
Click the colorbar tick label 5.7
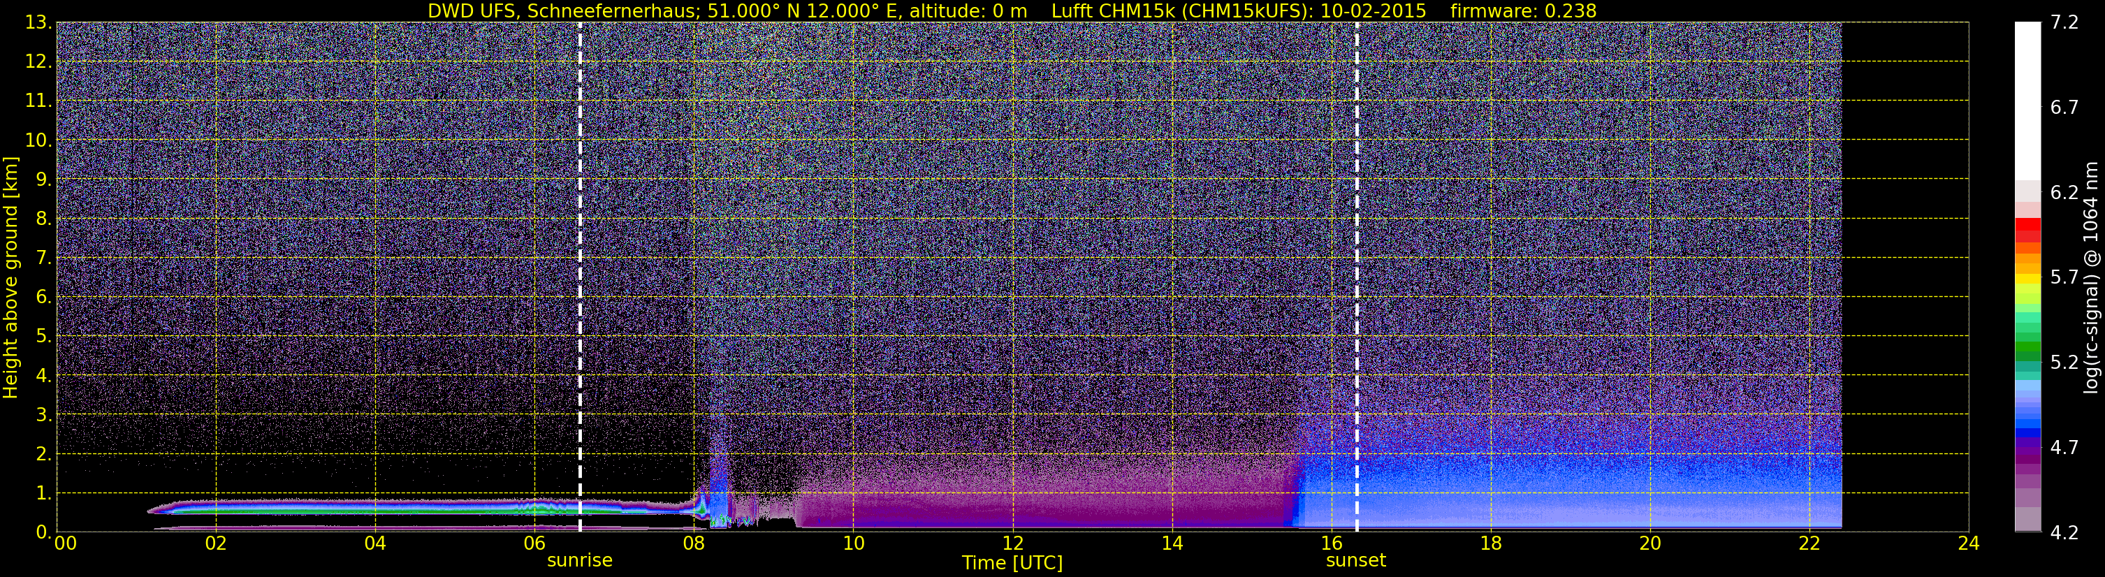pos(2064,277)
